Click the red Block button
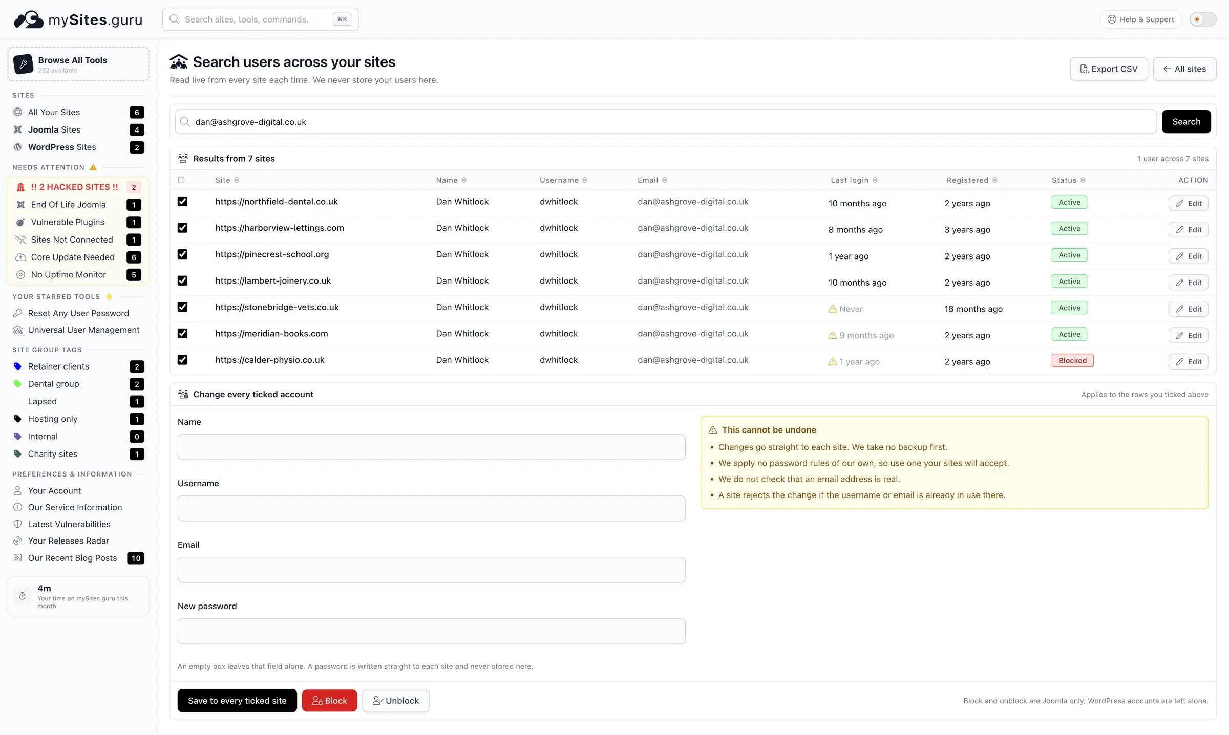Image resolution: width=1229 pixels, height=735 pixels. (x=329, y=701)
